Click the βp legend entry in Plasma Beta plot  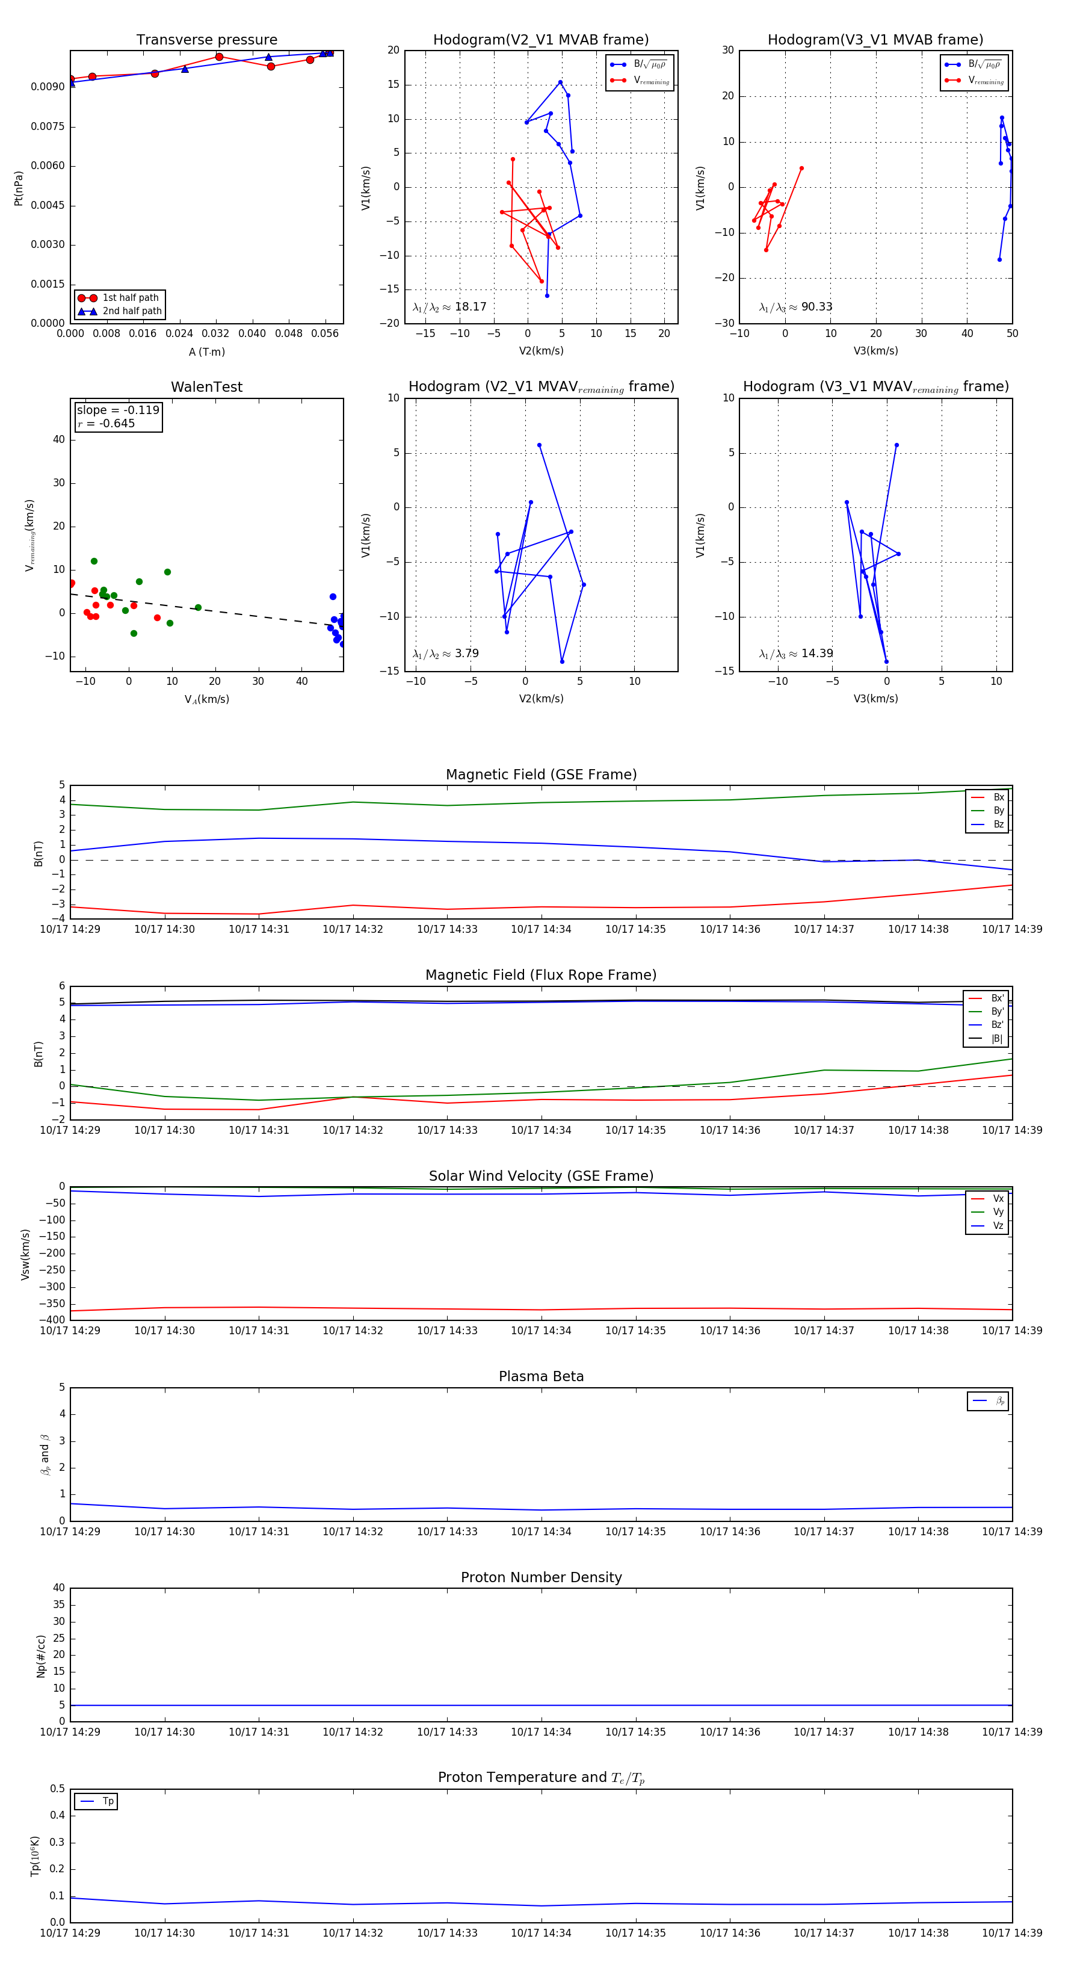coord(988,1401)
